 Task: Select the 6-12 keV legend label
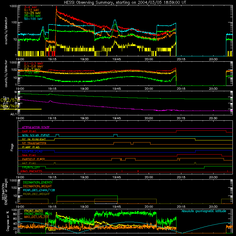pyautogui.click(x=32, y=10)
